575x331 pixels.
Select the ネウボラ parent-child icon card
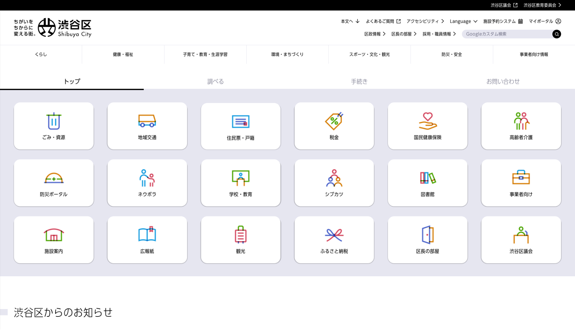click(147, 183)
